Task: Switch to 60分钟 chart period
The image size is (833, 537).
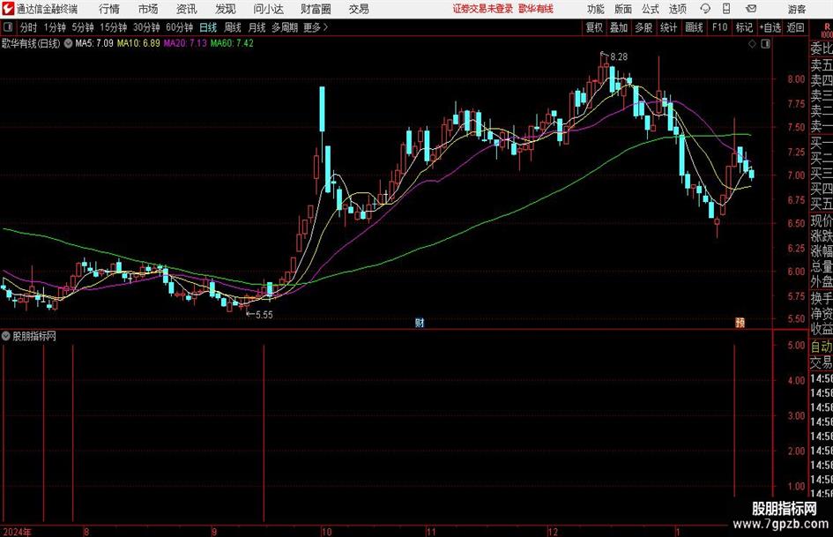Action: [179, 27]
